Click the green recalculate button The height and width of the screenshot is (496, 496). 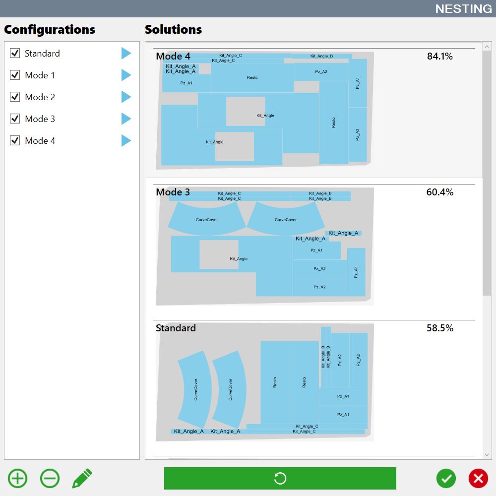pos(280,478)
